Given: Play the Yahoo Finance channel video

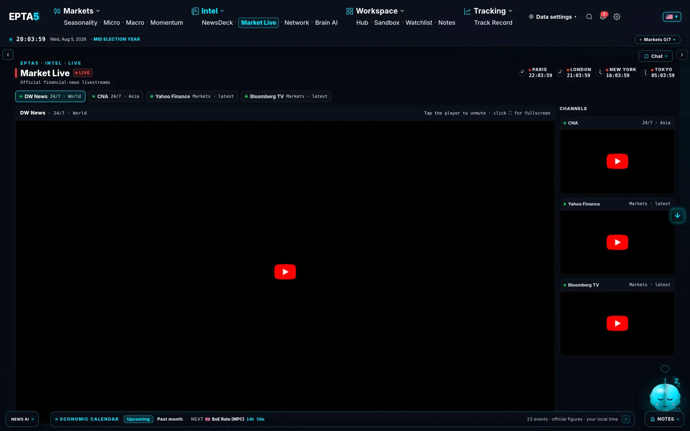Looking at the screenshot, I should coord(617,242).
